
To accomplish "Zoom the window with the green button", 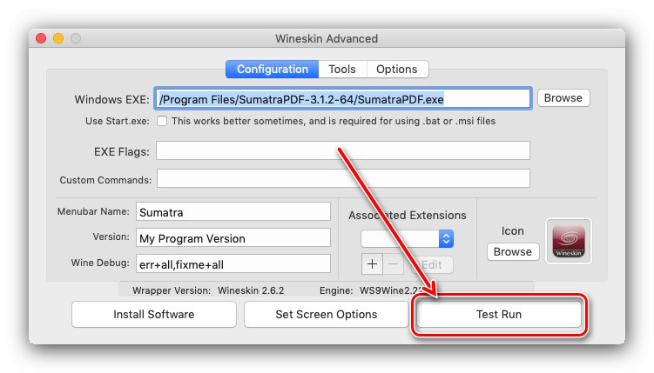I will point(76,38).
